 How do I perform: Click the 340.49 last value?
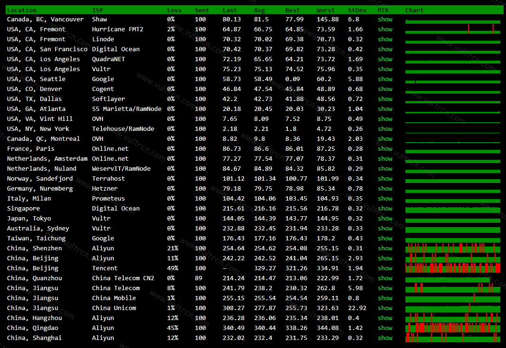(x=233, y=328)
